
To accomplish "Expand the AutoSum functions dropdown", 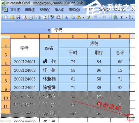I will (x=126, y=18).
